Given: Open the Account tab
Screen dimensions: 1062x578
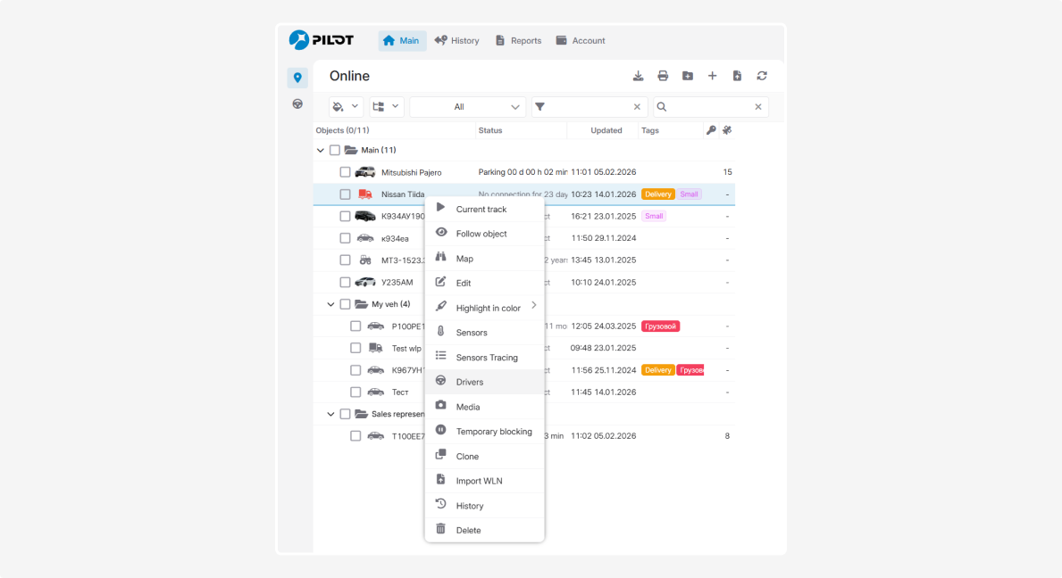Looking at the screenshot, I should click(x=581, y=41).
